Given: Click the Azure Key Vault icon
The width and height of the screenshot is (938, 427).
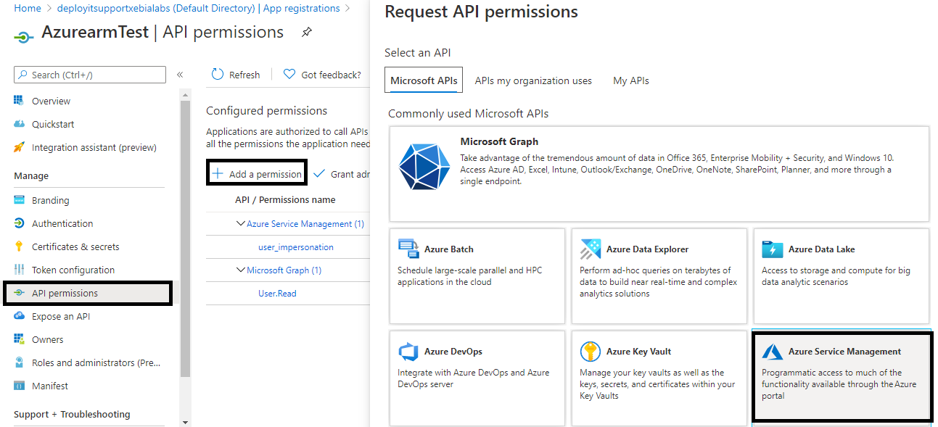Looking at the screenshot, I should click(x=591, y=352).
